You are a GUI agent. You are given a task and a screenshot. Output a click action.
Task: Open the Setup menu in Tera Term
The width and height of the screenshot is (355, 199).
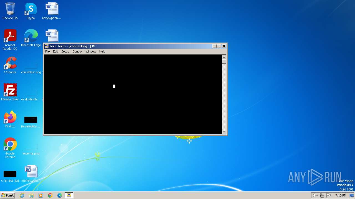pos(65,51)
